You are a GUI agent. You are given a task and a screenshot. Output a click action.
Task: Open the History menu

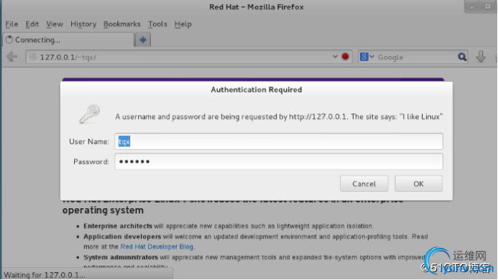coord(83,24)
